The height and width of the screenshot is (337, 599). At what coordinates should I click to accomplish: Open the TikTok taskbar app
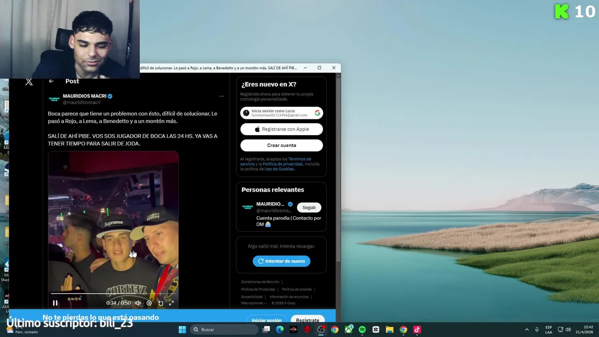pyautogui.click(x=417, y=330)
